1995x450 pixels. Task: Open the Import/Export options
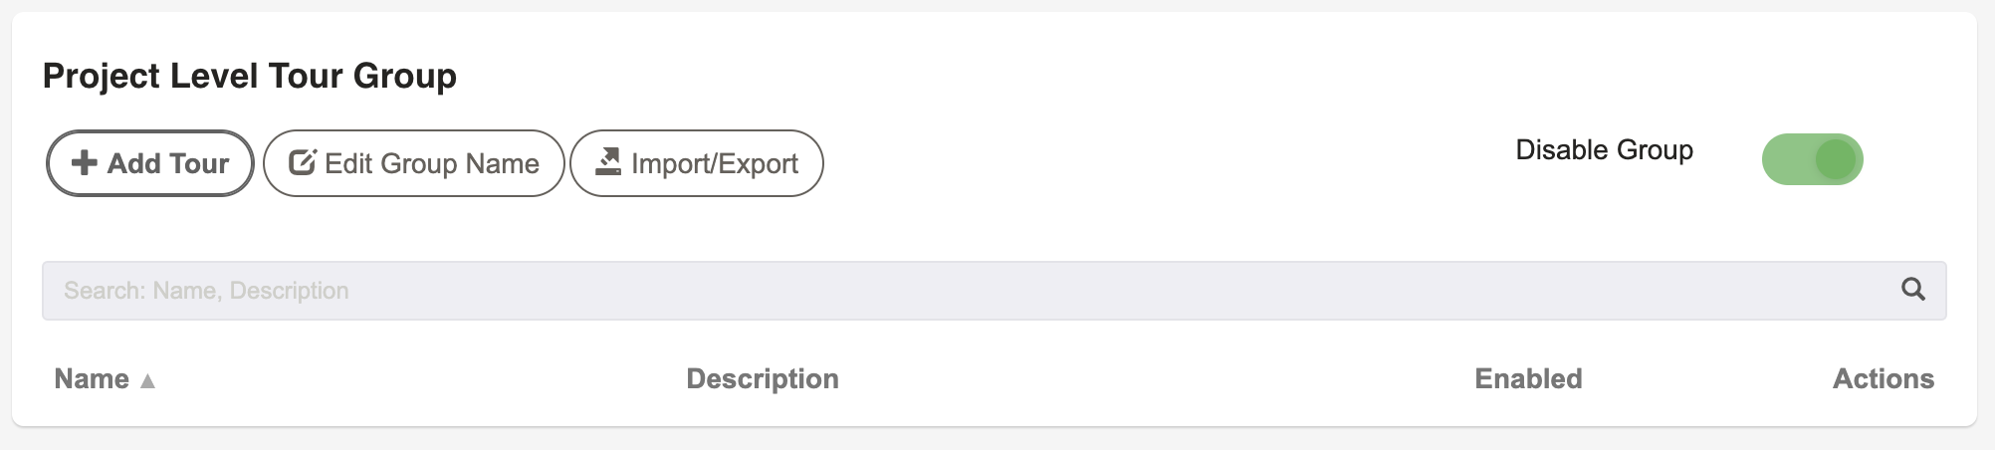(697, 163)
